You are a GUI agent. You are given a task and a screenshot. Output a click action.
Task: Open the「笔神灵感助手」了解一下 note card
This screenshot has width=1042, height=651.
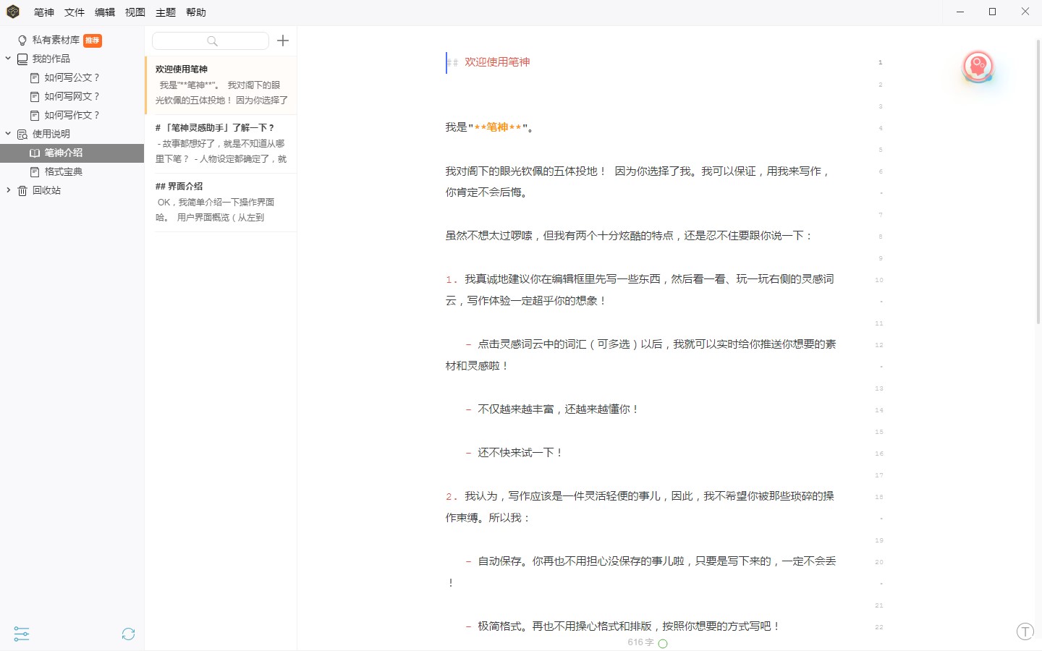[221, 143]
